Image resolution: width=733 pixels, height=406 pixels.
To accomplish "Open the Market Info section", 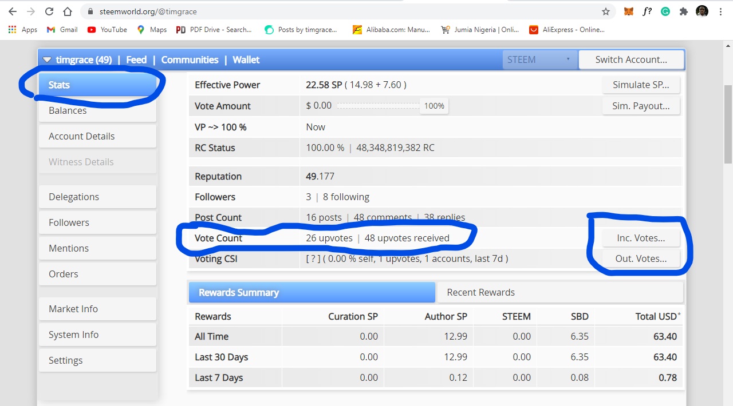I will 97,309.
